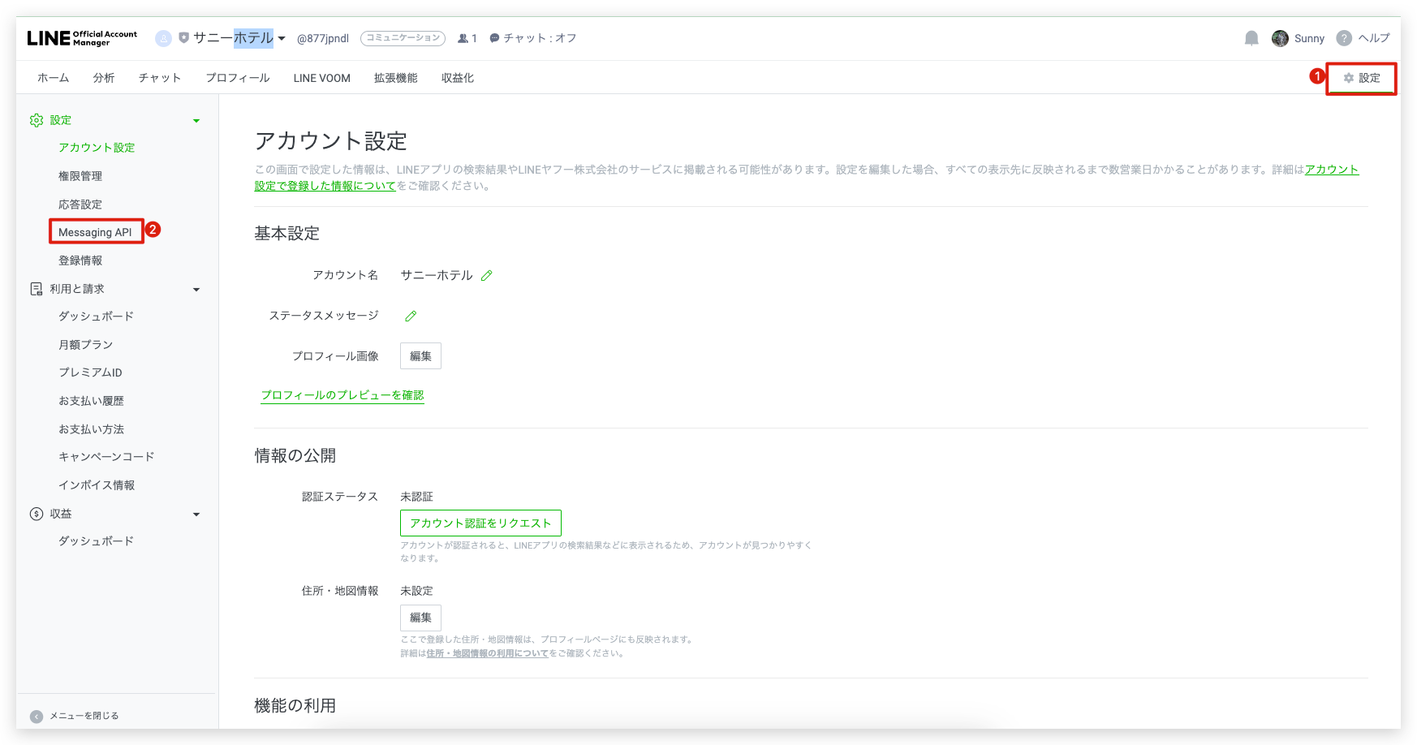Open お支払い方法 in the sidebar
Screen dimensions: 1417x745
(91, 429)
